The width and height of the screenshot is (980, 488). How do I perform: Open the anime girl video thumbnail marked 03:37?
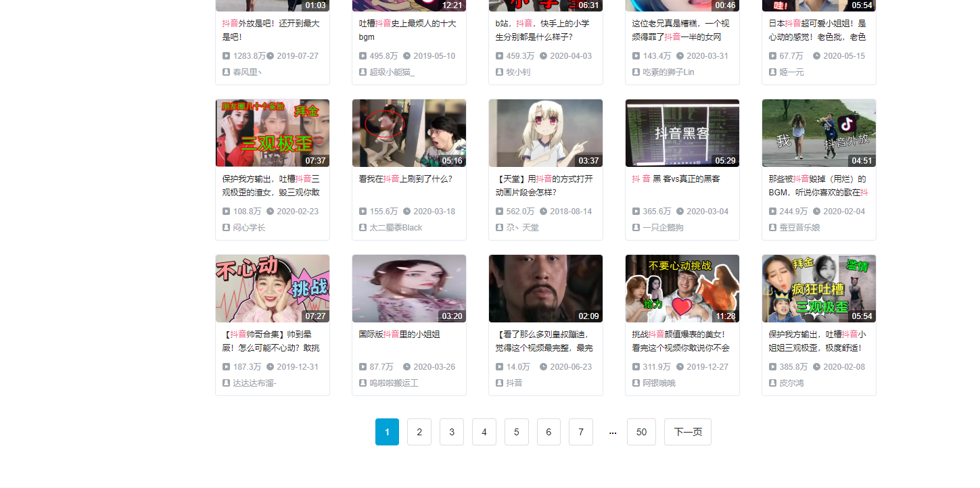[545, 132]
